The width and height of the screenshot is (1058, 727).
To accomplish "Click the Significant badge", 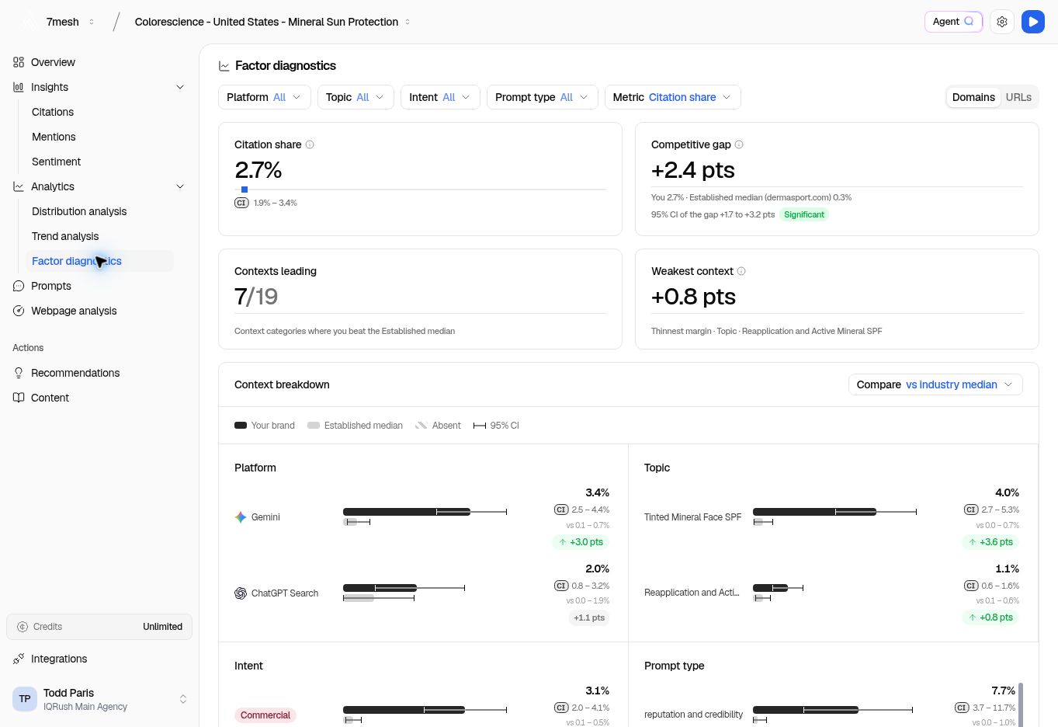I will click(x=804, y=214).
